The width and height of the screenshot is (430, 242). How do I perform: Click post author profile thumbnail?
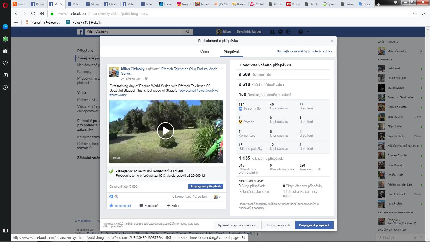[114, 72]
